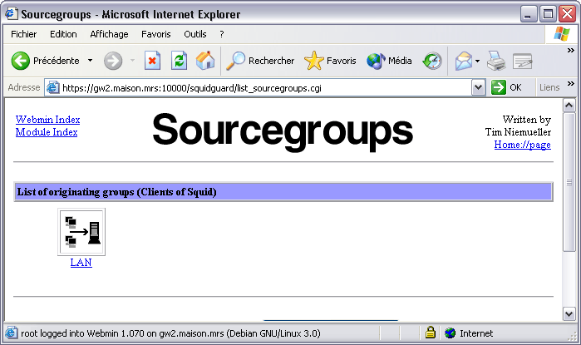Image resolution: width=581 pixels, height=345 pixels.
Task: Maximize the Internet Explorer window
Action: pyautogui.click(x=548, y=14)
